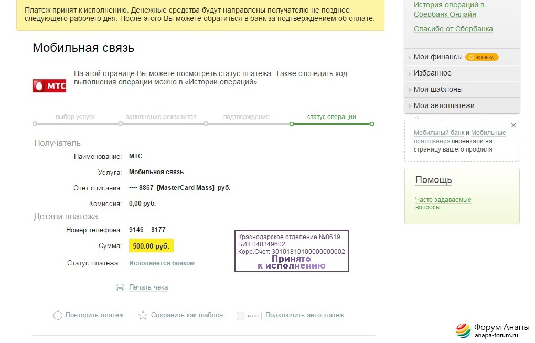The image size is (535, 343).
Task: Click the repeat arrows icon near Повторить платеж
Action: click(58, 315)
